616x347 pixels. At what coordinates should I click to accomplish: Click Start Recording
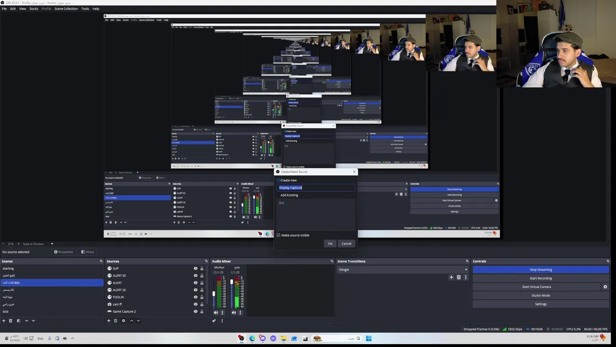[541, 278]
